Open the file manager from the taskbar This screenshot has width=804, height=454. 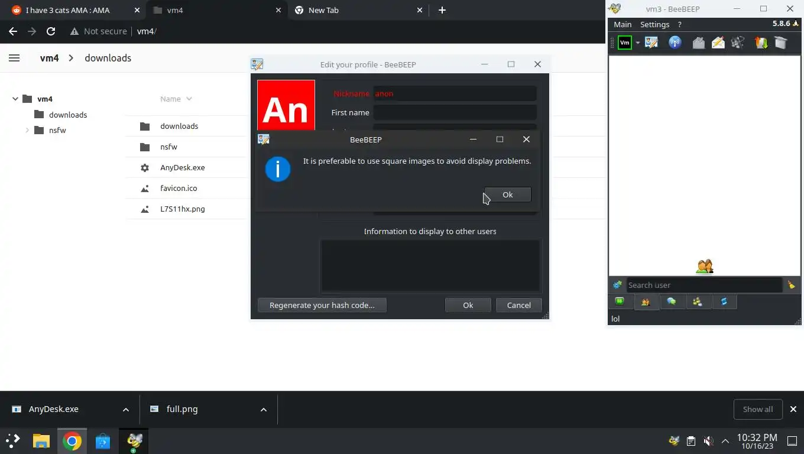pyautogui.click(x=41, y=441)
